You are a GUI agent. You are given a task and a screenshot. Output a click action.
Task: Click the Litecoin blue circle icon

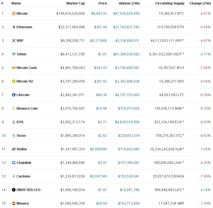(14, 95)
